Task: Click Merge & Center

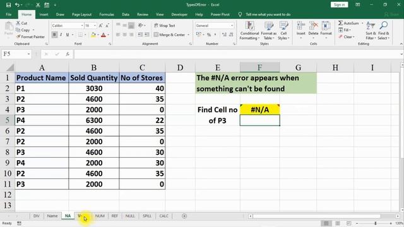Action: 170,35
